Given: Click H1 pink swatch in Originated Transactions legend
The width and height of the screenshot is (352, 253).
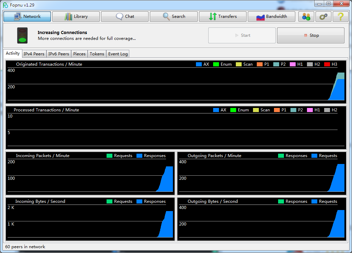Looking at the screenshot, I should pyautogui.click(x=293, y=64).
